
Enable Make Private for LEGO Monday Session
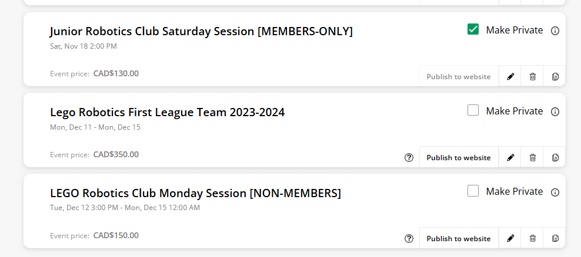473,191
